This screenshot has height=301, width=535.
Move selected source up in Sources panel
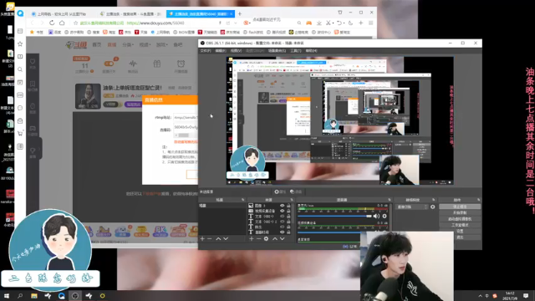tap(275, 239)
